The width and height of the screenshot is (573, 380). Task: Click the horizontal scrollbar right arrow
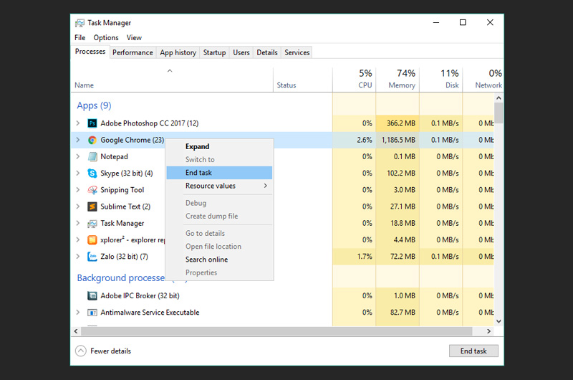pyautogui.click(x=488, y=331)
